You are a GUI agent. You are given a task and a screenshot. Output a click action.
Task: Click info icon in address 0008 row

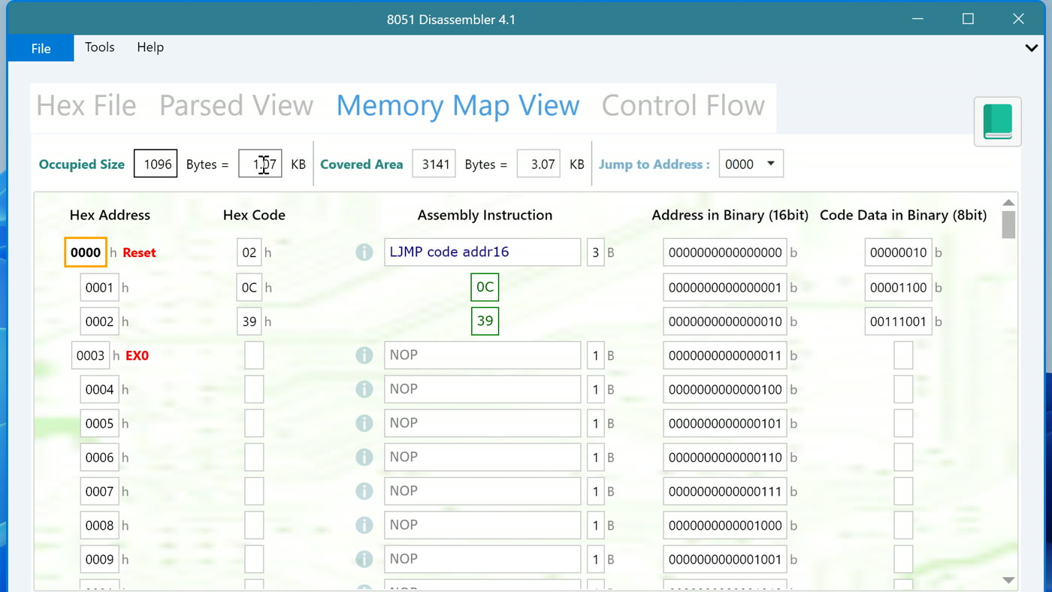364,525
